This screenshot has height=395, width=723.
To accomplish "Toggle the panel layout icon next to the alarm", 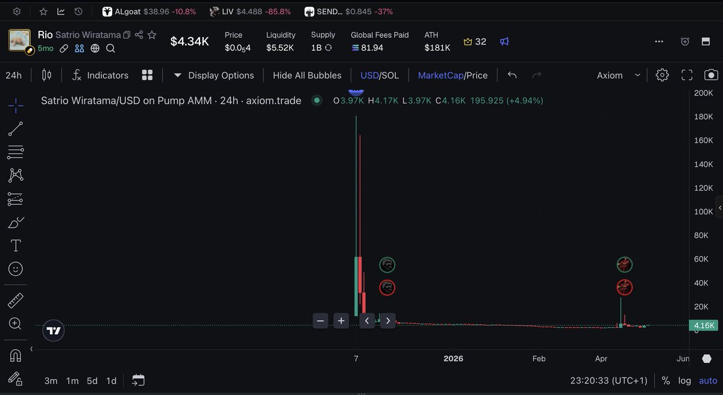I will point(706,42).
